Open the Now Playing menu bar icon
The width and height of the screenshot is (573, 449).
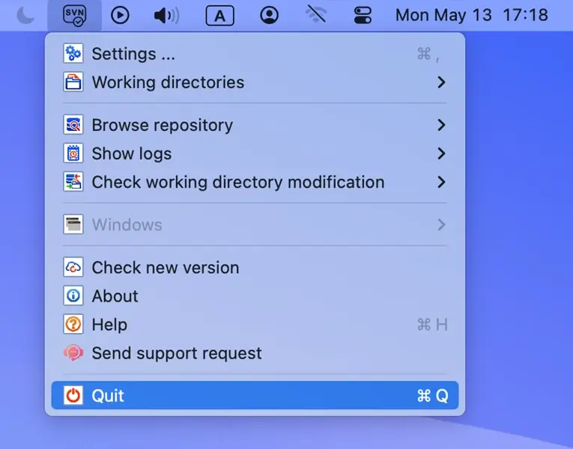(x=120, y=15)
